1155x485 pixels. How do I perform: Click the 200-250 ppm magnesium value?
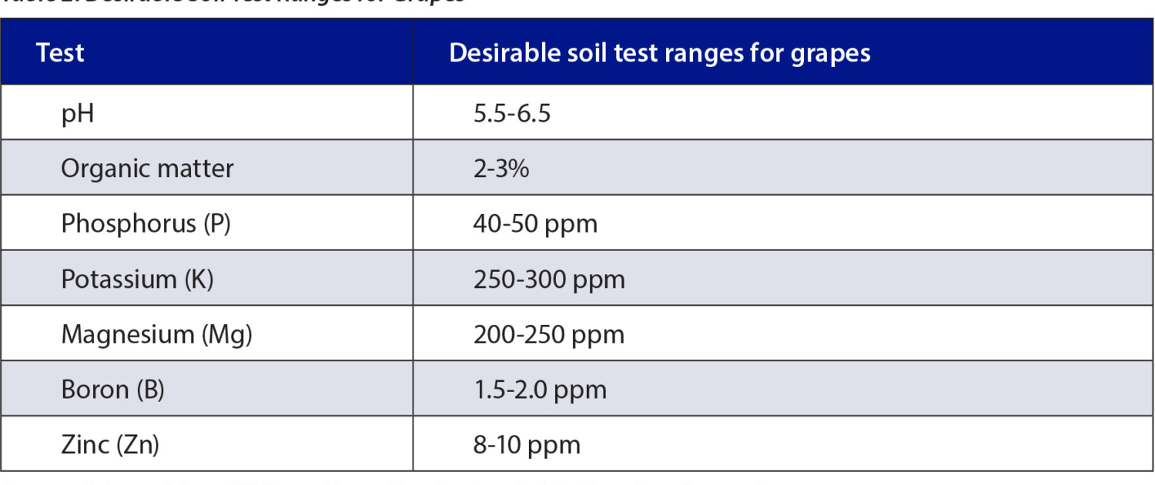[548, 334]
